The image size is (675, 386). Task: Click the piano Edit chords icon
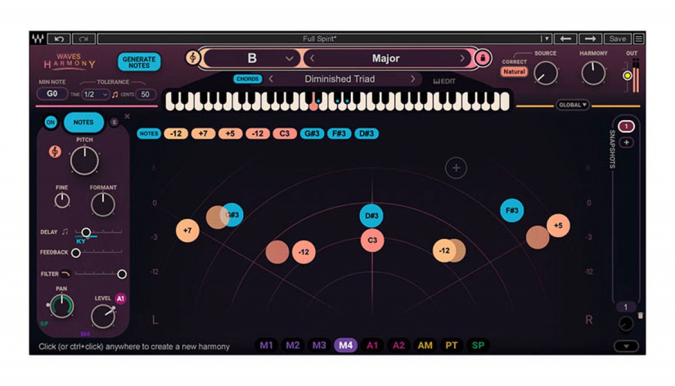click(444, 81)
